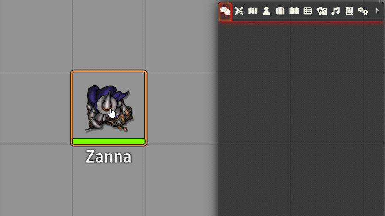Viewport: 385px width, 216px height.
Task: Open the Compendium Packs atlas icon
Action: tap(349, 11)
